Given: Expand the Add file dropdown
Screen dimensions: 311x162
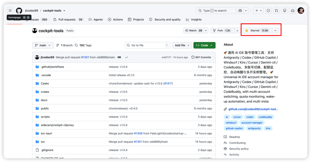Looking at the screenshot, I should click(182, 45).
